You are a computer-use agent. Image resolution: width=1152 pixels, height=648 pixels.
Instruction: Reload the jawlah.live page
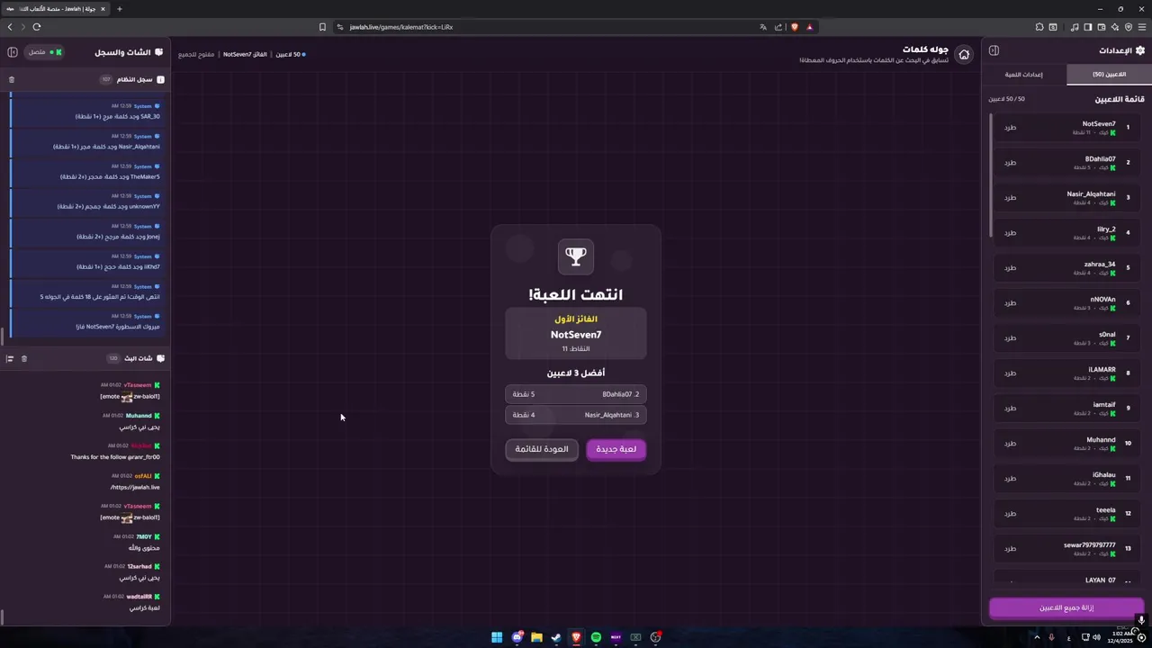tap(37, 27)
